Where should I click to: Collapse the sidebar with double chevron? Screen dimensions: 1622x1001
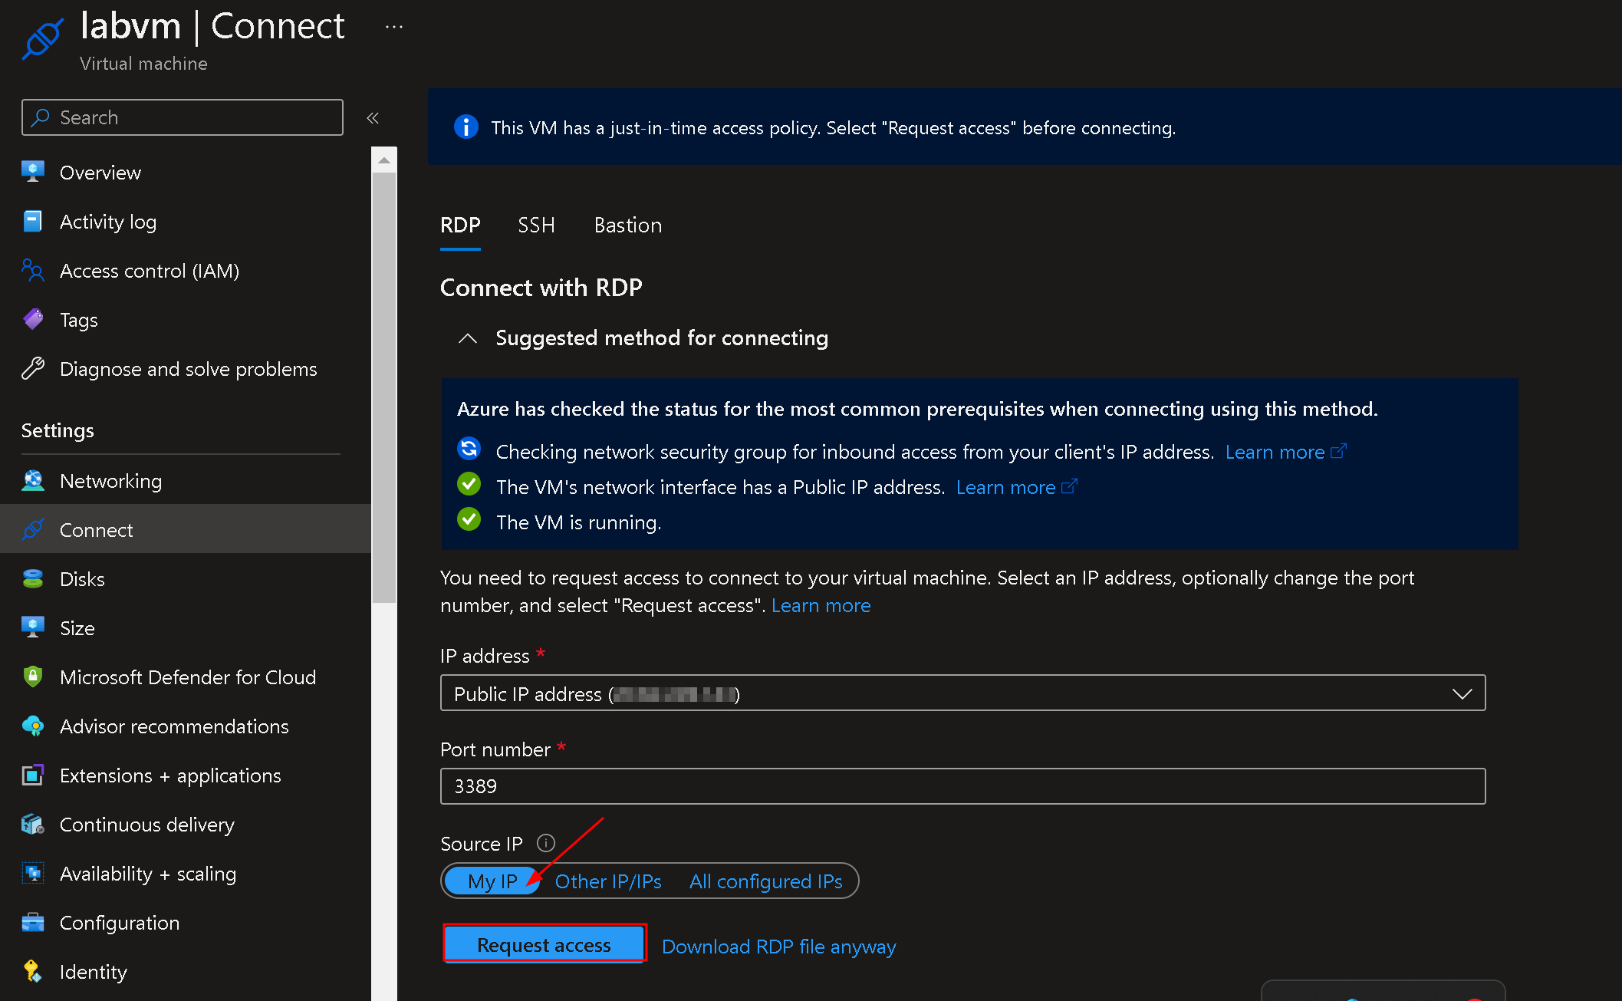click(x=373, y=118)
